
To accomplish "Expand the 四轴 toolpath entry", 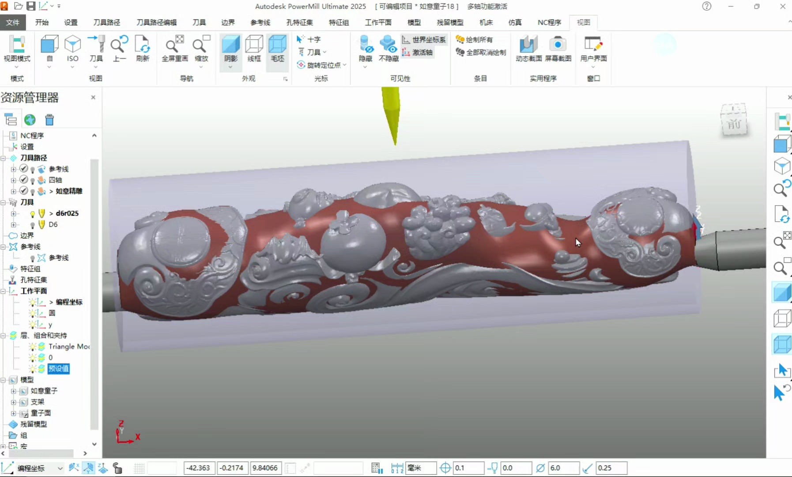I will click(x=13, y=180).
